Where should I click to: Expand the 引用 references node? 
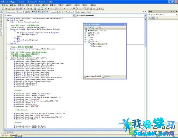pos(85,35)
